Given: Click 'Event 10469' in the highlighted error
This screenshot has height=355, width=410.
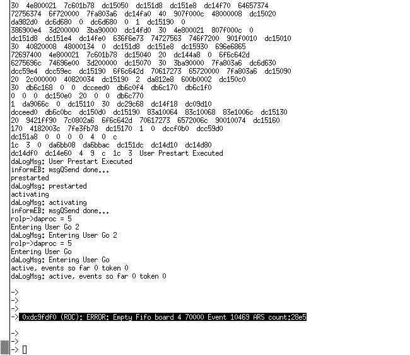Looking at the screenshot, I should [x=228, y=317].
